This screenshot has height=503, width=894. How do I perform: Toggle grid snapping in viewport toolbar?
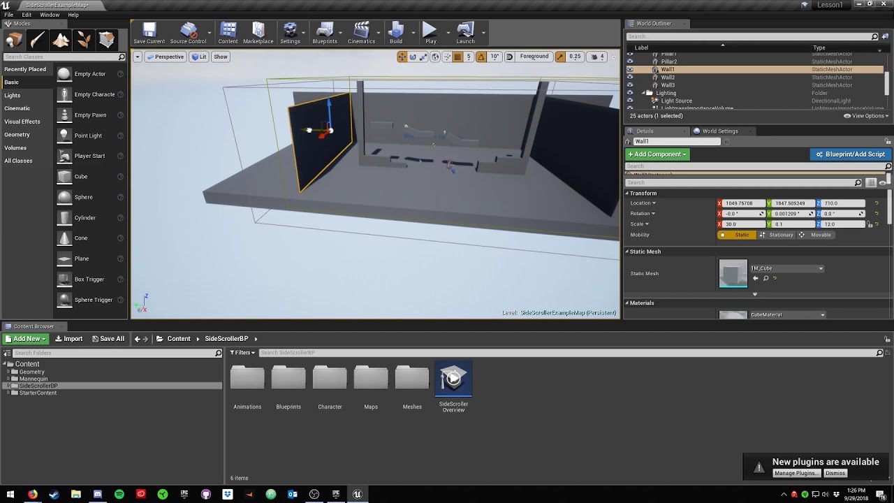(457, 57)
